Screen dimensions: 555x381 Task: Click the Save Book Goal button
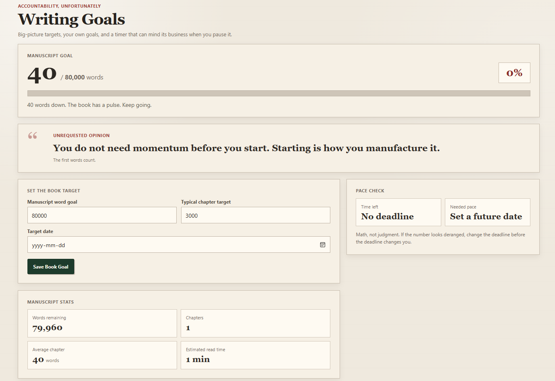click(x=51, y=266)
